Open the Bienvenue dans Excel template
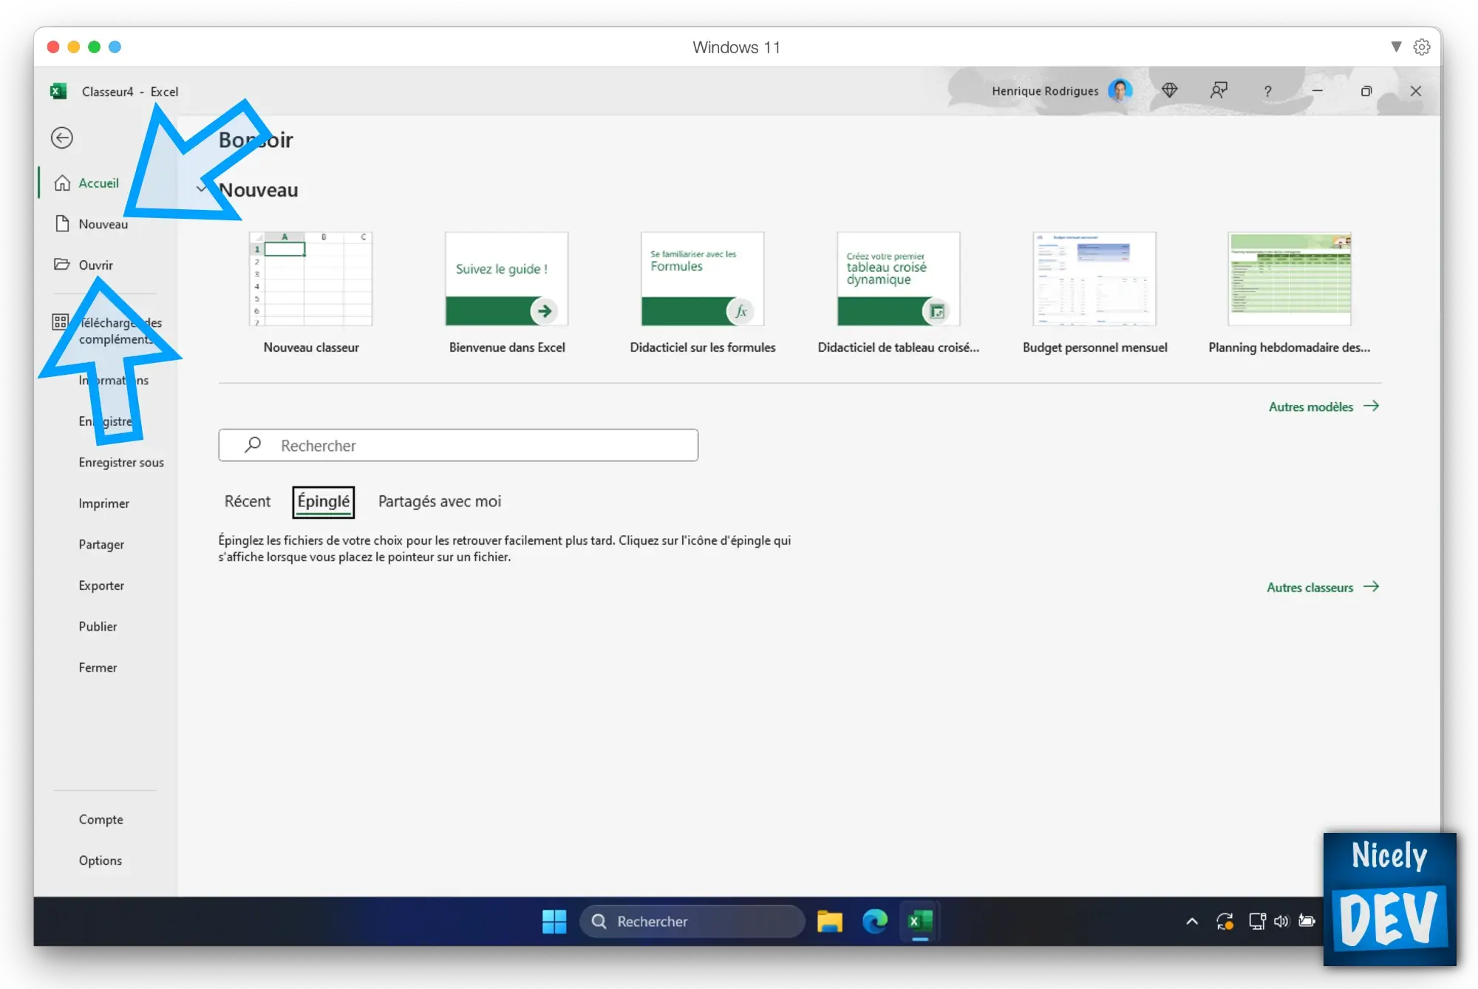This screenshot has height=989, width=1478. 507,293
